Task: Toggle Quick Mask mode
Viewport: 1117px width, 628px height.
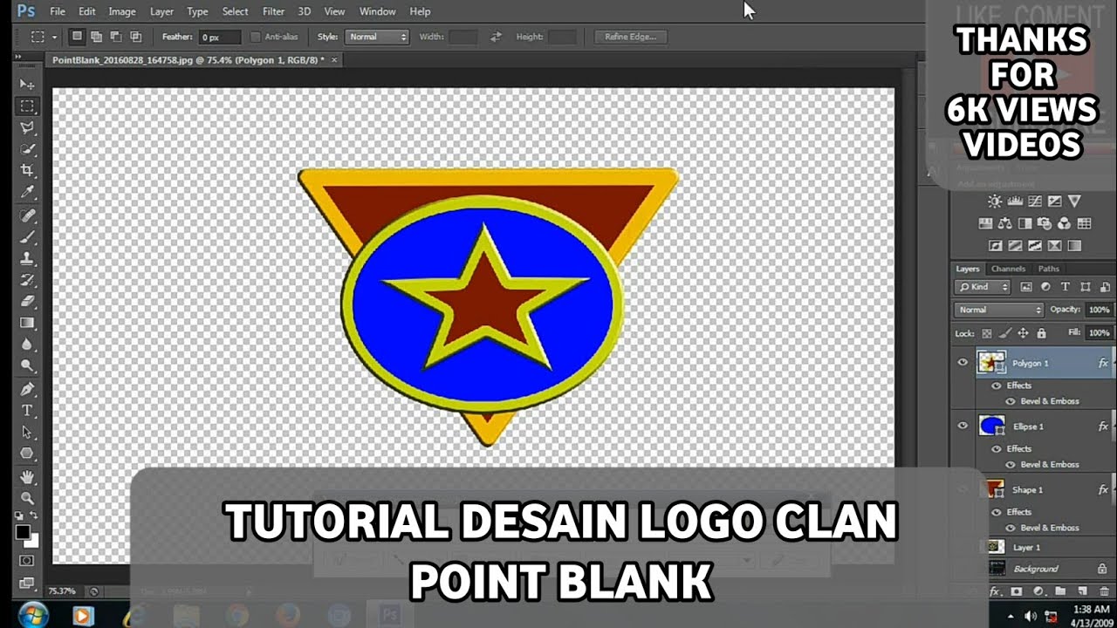Action: coord(27,560)
